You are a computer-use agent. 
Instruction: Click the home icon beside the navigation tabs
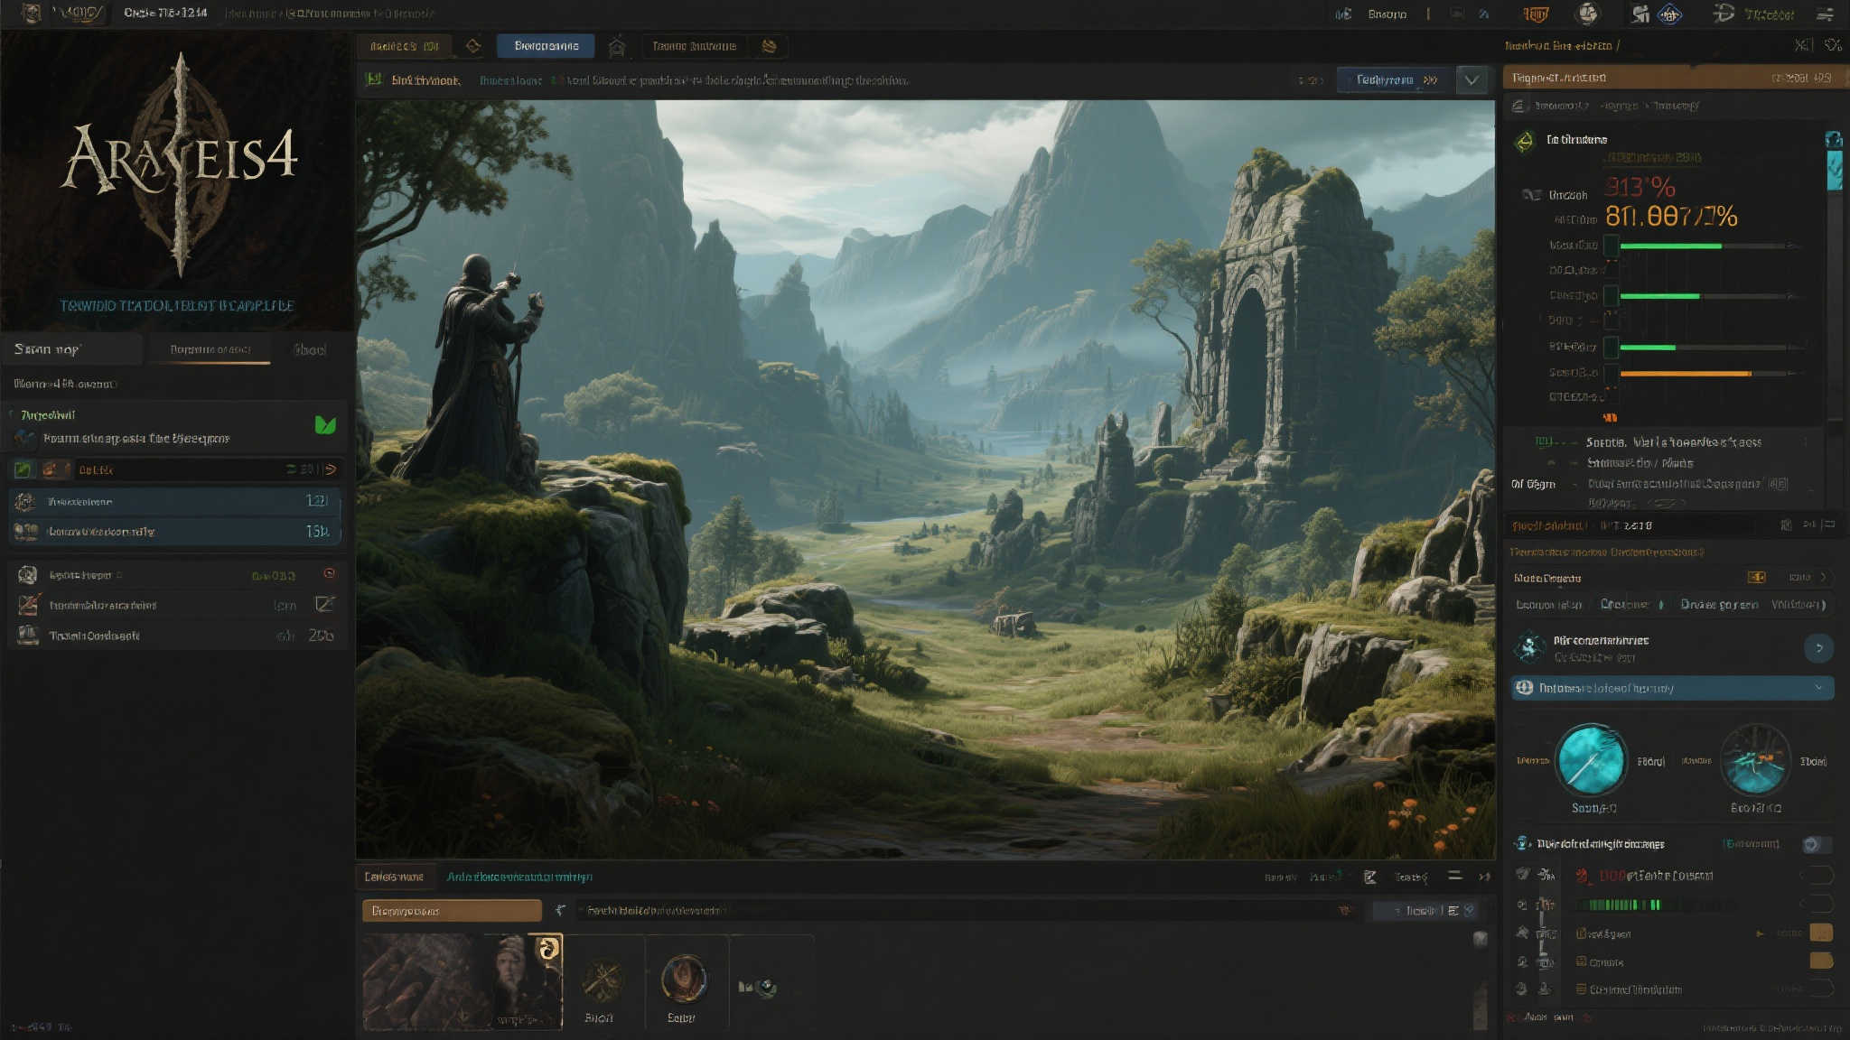click(x=619, y=46)
